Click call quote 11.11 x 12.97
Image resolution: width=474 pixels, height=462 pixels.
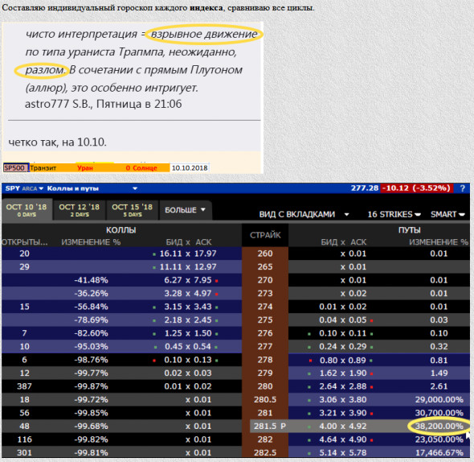coord(188,267)
